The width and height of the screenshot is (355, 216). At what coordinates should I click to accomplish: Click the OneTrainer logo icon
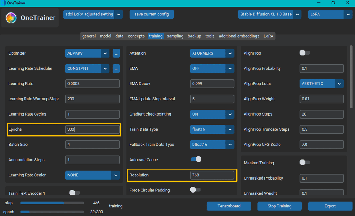click(11, 18)
